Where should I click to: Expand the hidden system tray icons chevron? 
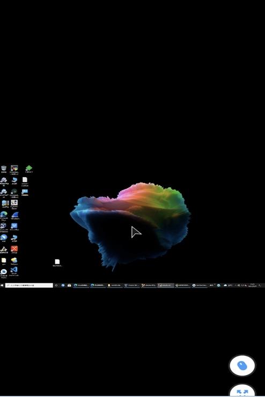[235, 285]
